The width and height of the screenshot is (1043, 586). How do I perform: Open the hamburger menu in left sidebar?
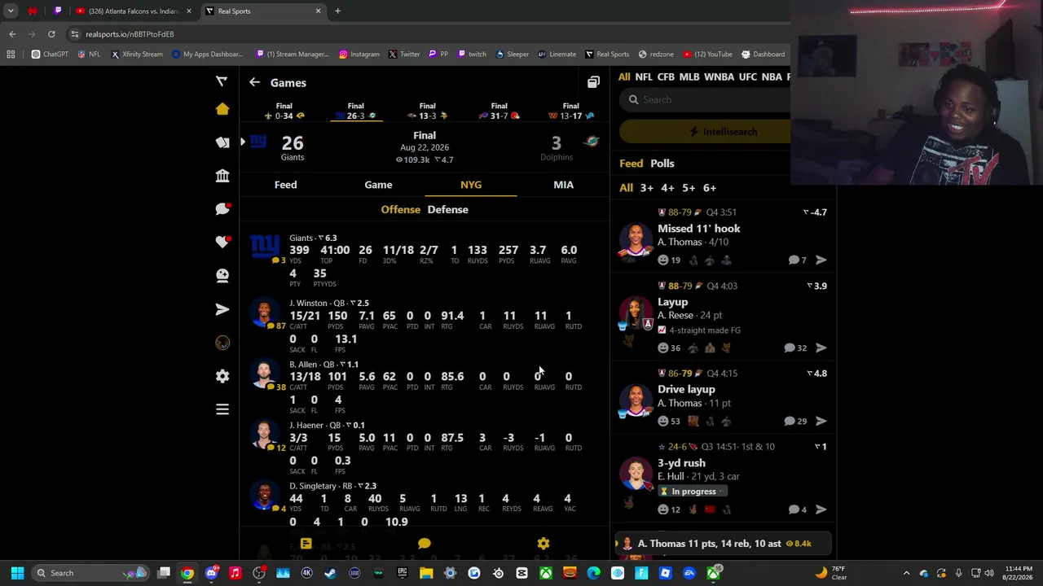pyautogui.click(x=222, y=409)
